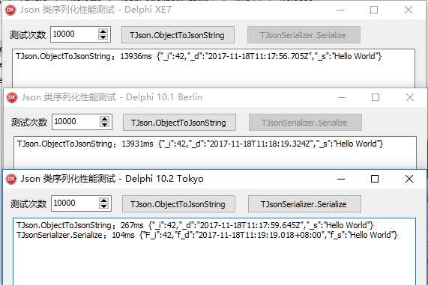Click the Delphi 10.1 Berlin window app icon
Image resolution: width=428 pixels, height=285 pixels.
coord(12,97)
